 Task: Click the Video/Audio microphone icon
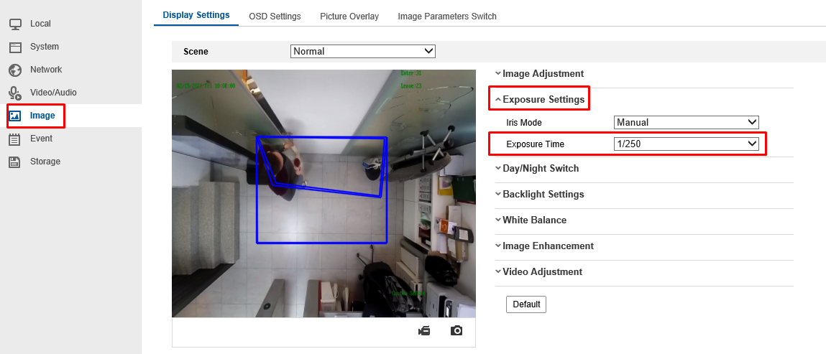coord(15,93)
